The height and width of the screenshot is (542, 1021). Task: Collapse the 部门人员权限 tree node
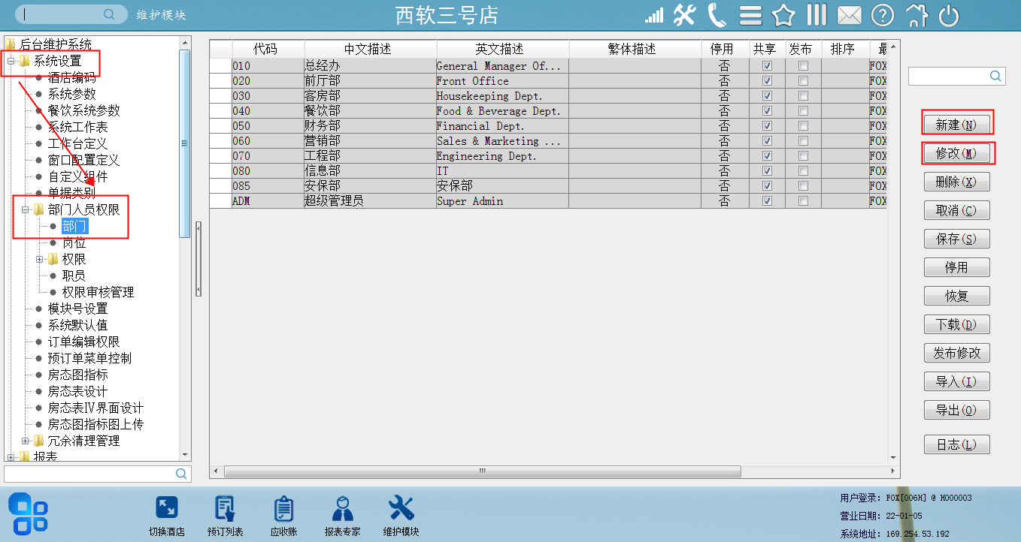coord(25,209)
